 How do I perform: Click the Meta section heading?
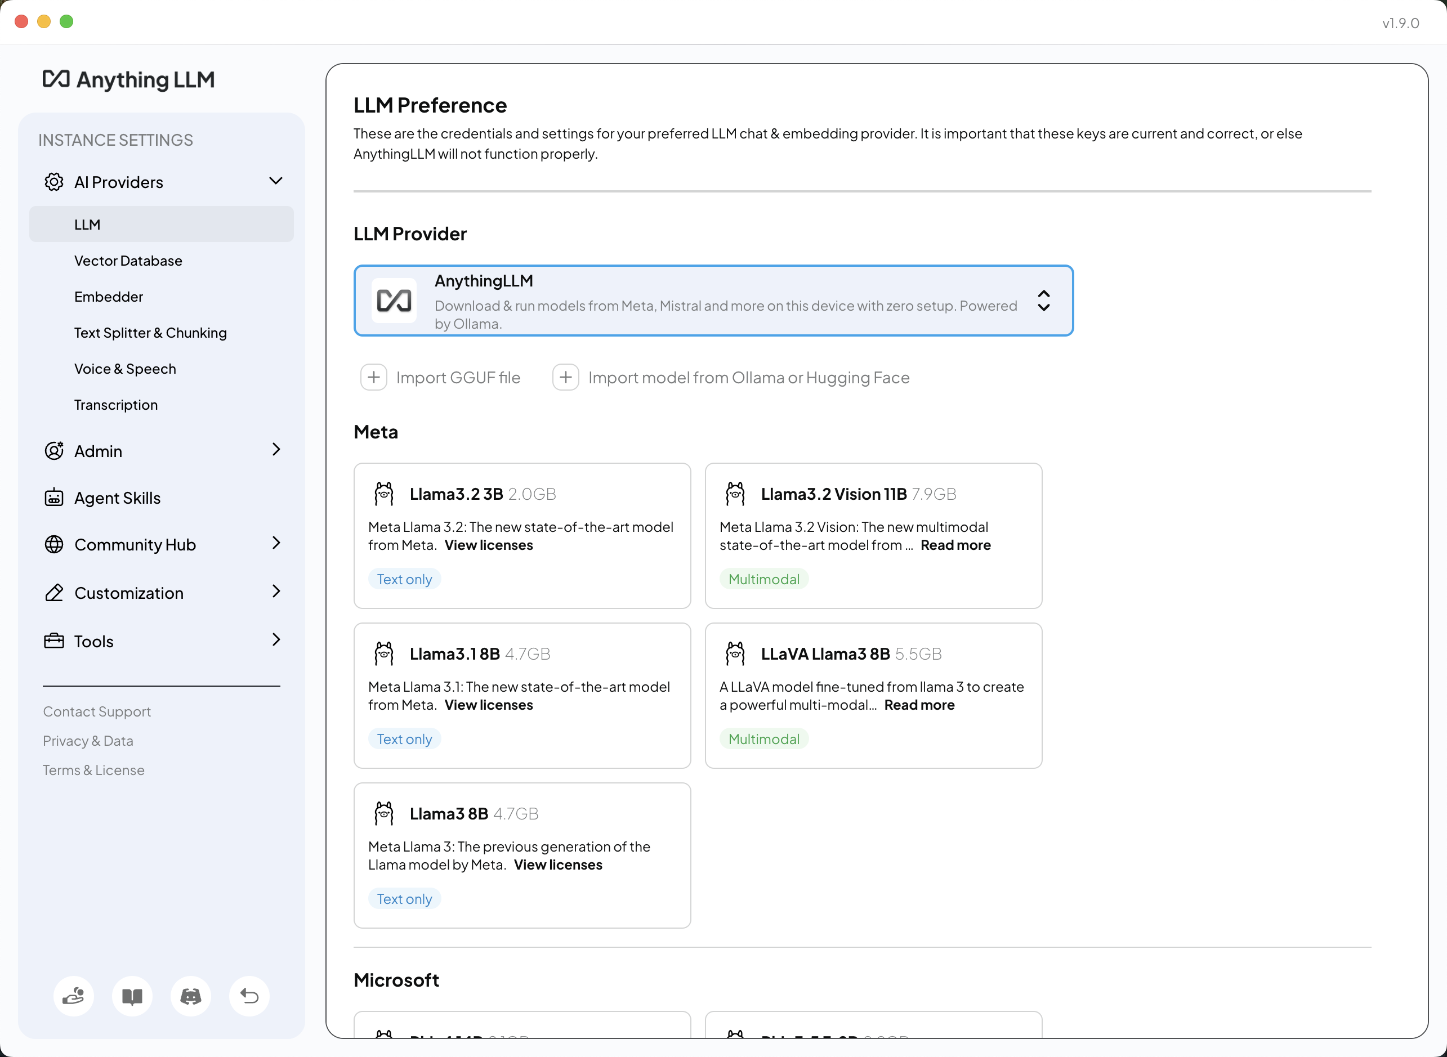tap(376, 432)
